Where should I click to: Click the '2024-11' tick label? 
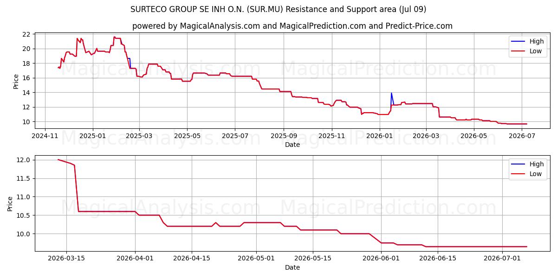coord(45,136)
